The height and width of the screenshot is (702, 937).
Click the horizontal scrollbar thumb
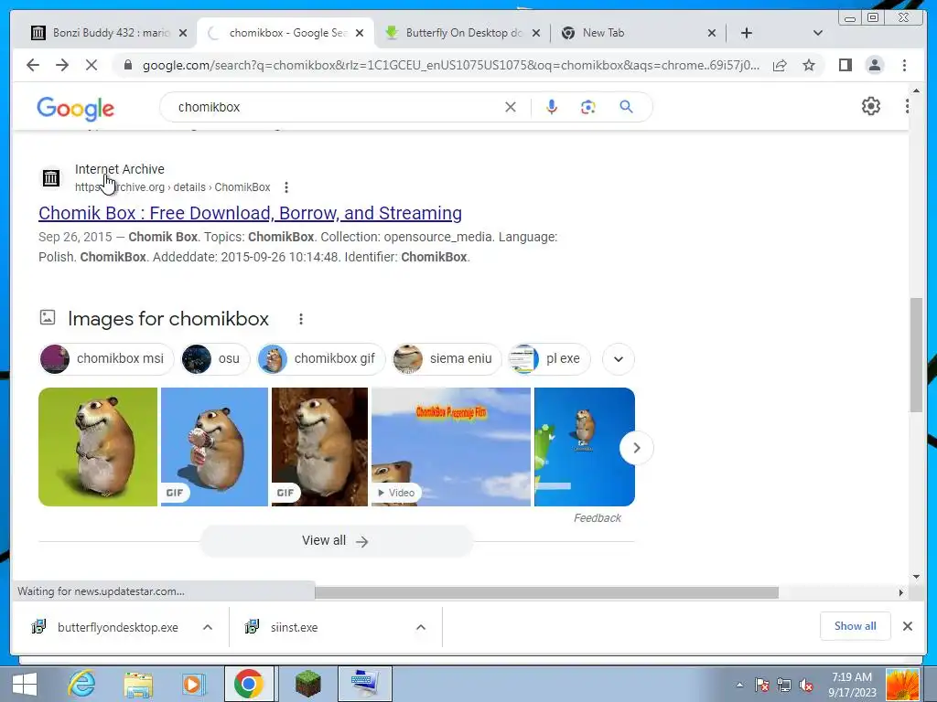click(x=546, y=592)
